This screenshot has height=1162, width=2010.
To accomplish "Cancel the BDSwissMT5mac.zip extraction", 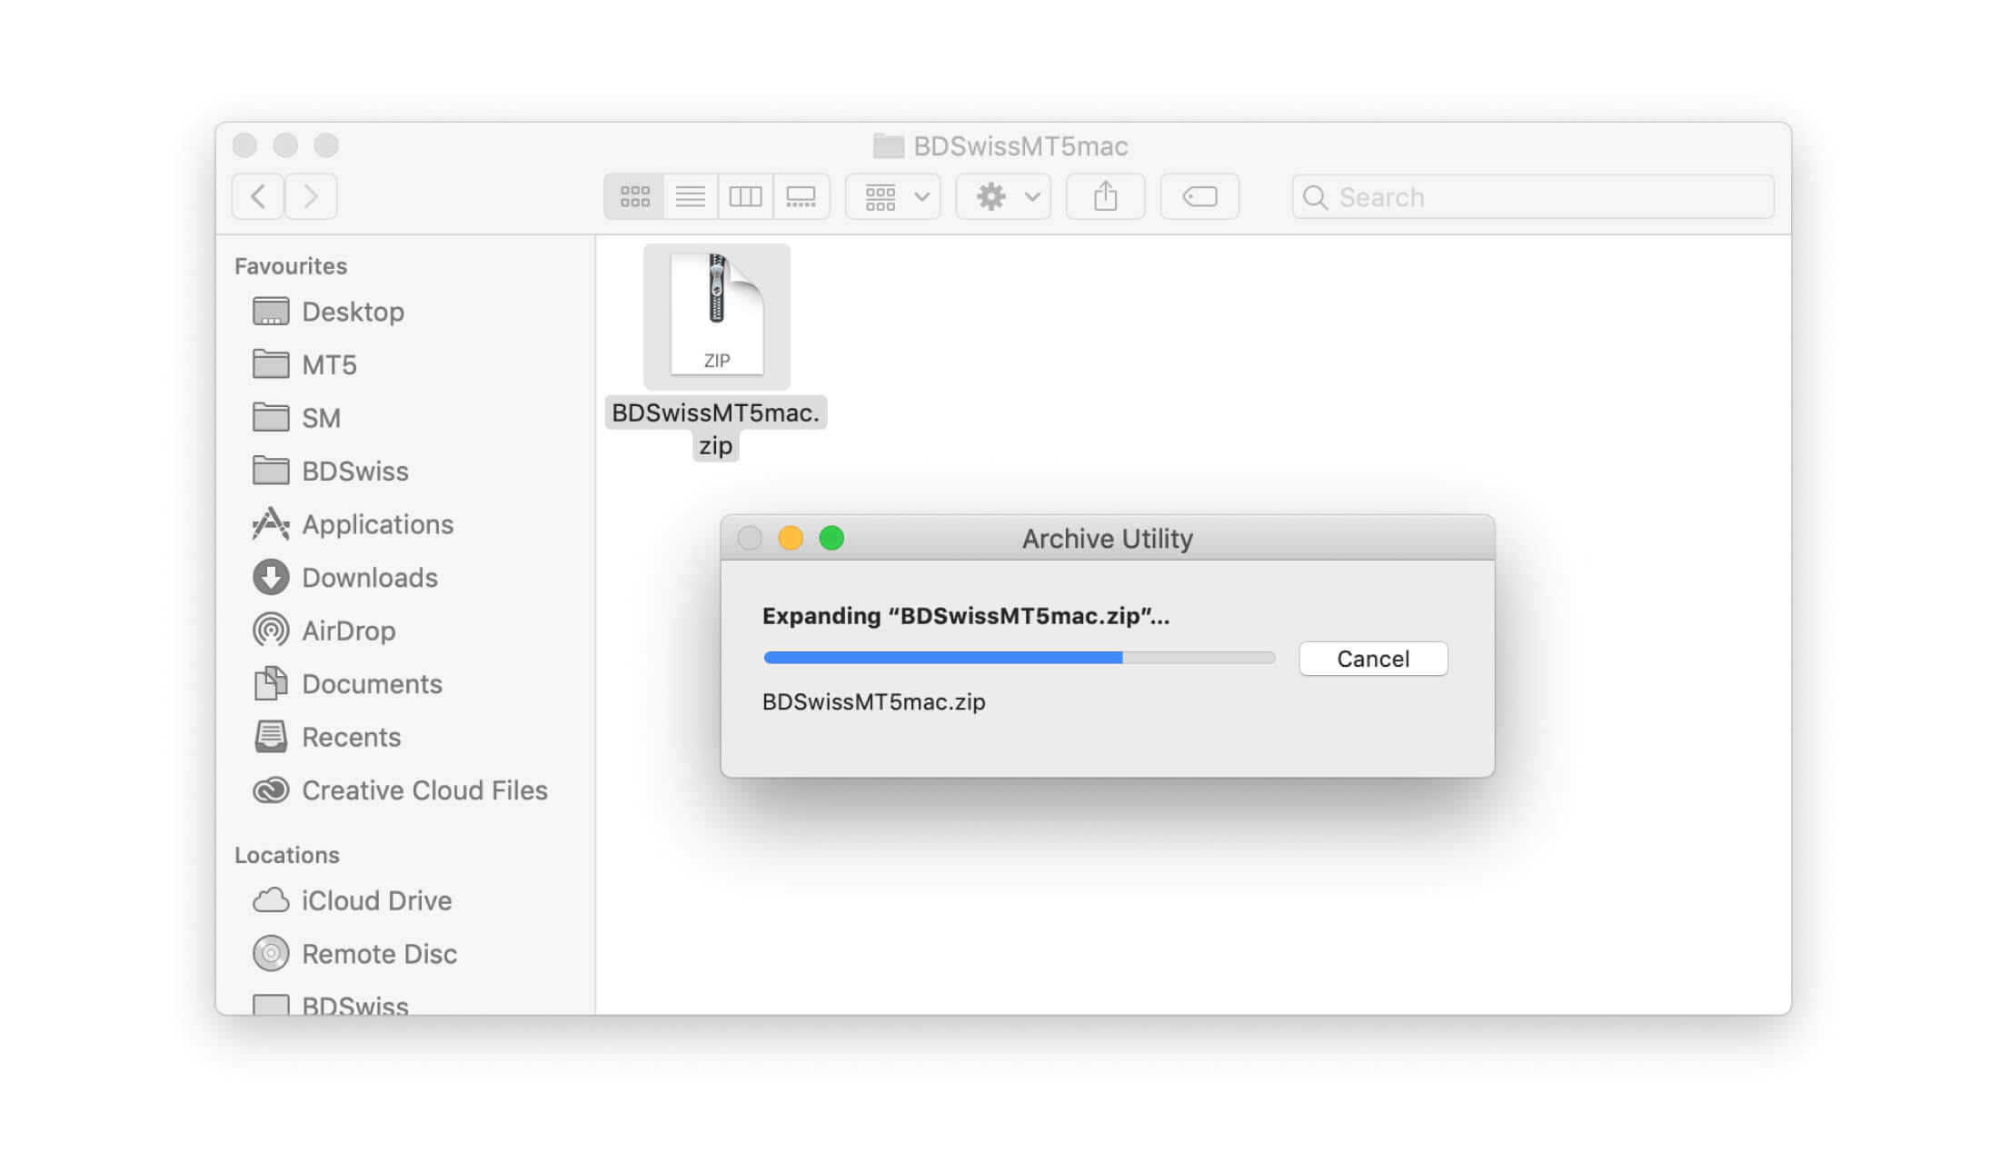I will pos(1372,657).
